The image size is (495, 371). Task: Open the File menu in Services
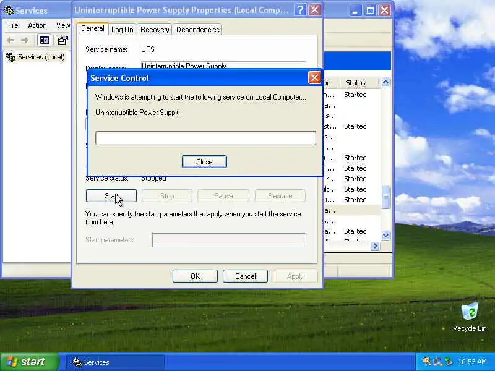(13, 25)
